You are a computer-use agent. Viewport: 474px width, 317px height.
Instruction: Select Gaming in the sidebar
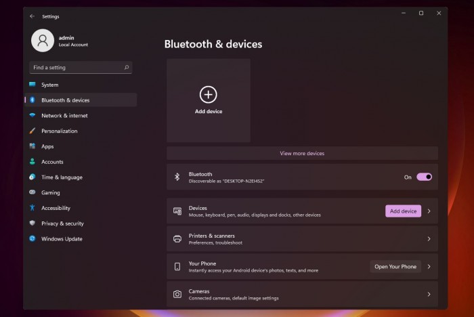click(x=51, y=193)
